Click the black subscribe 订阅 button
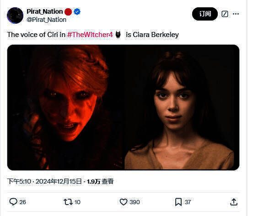This screenshot has height=216, width=253. [205, 14]
